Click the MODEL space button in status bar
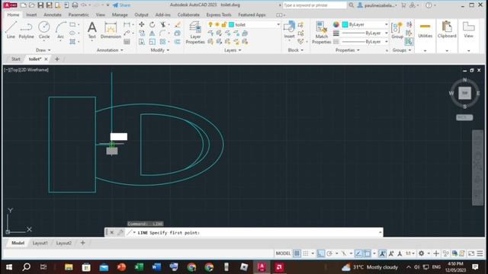The height and width of the screenshot is (274, 488). (283, 253)
